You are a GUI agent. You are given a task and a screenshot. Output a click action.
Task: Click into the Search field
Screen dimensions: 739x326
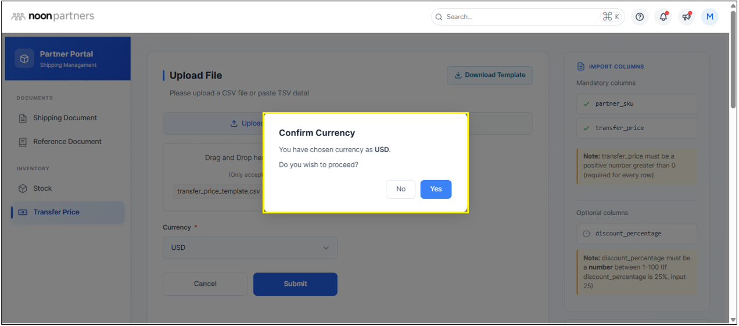tap(520, 17)
